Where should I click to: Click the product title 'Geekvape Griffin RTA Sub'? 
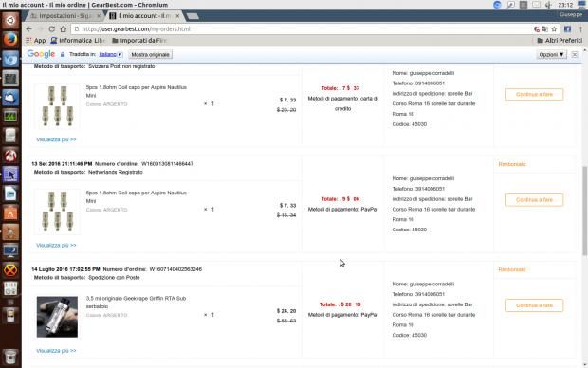(x=136, y=302)
